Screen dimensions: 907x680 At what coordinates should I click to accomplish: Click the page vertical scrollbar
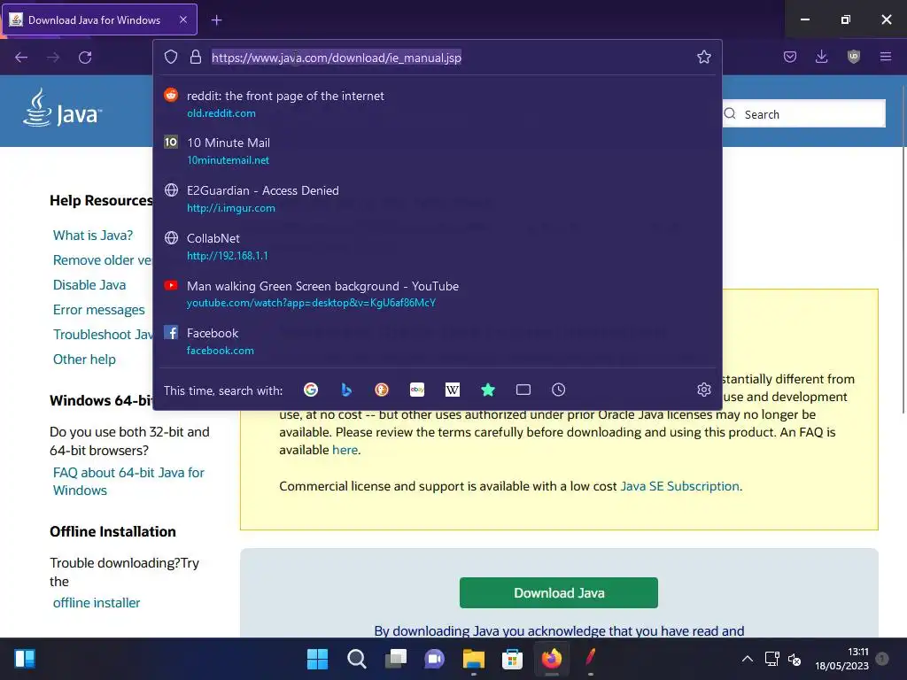point(903,249)
